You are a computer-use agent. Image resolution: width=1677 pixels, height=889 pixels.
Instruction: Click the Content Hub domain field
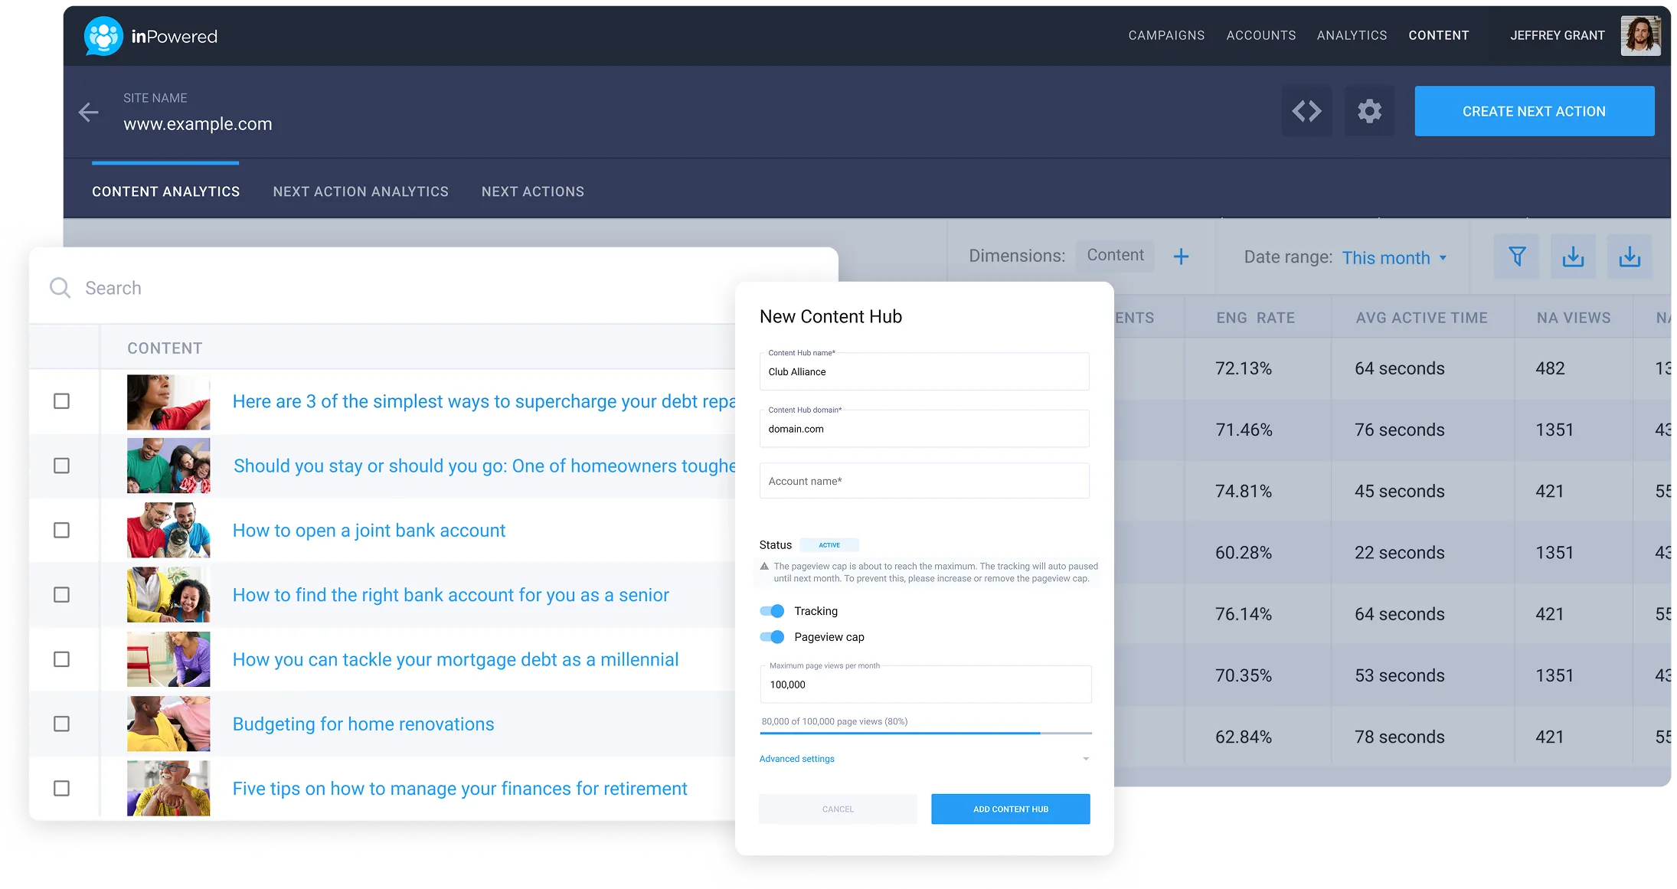924,429
